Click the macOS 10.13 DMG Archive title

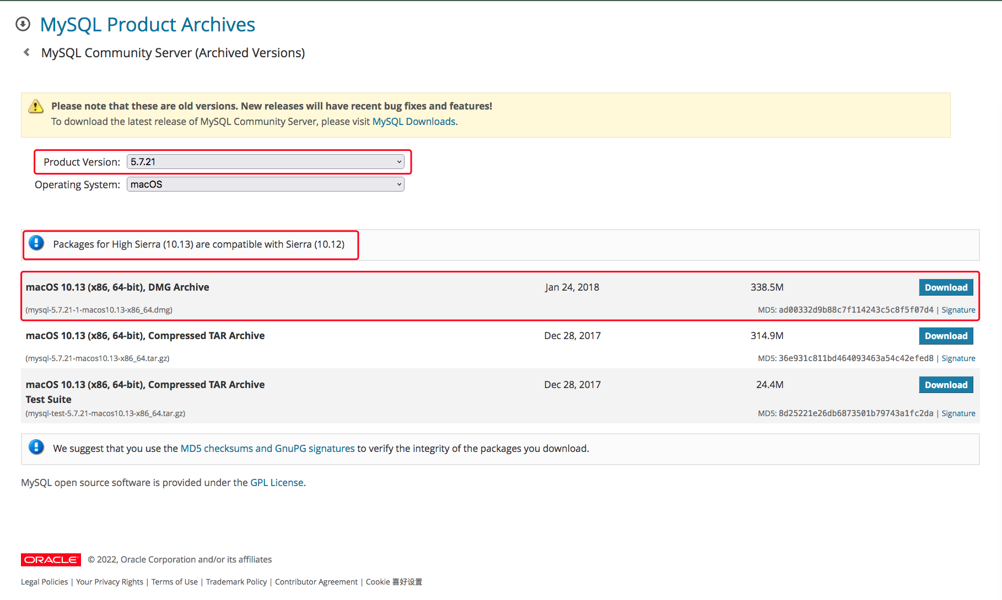[x=117, y=287]
